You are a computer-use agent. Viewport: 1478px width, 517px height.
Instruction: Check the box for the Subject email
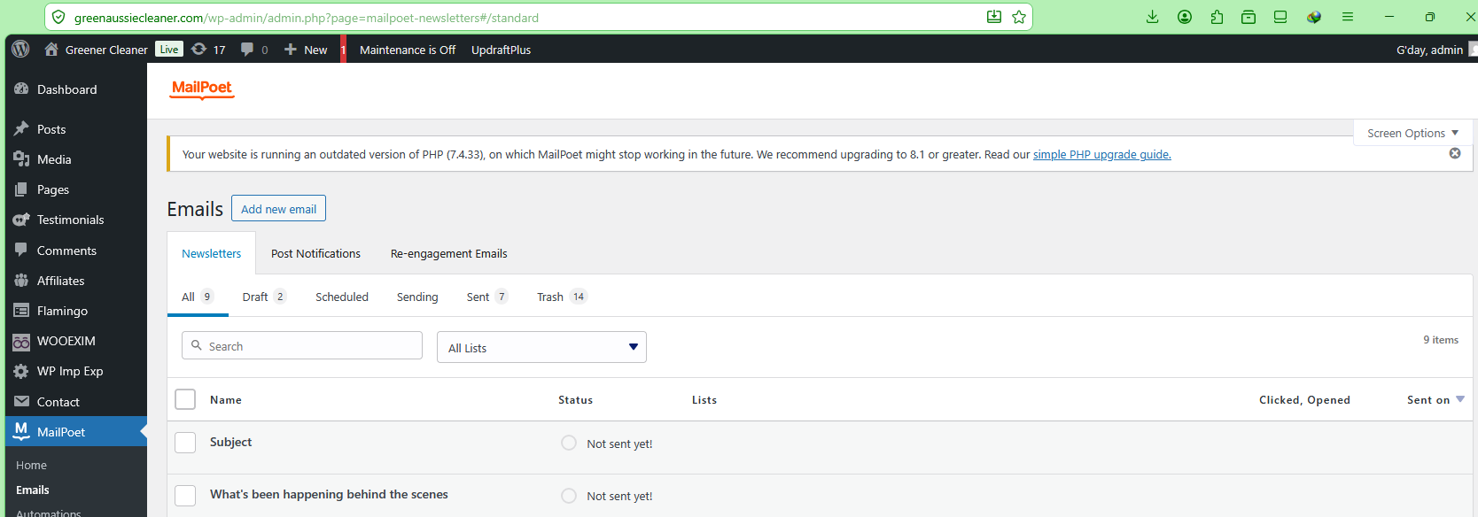tap(185, 443)
